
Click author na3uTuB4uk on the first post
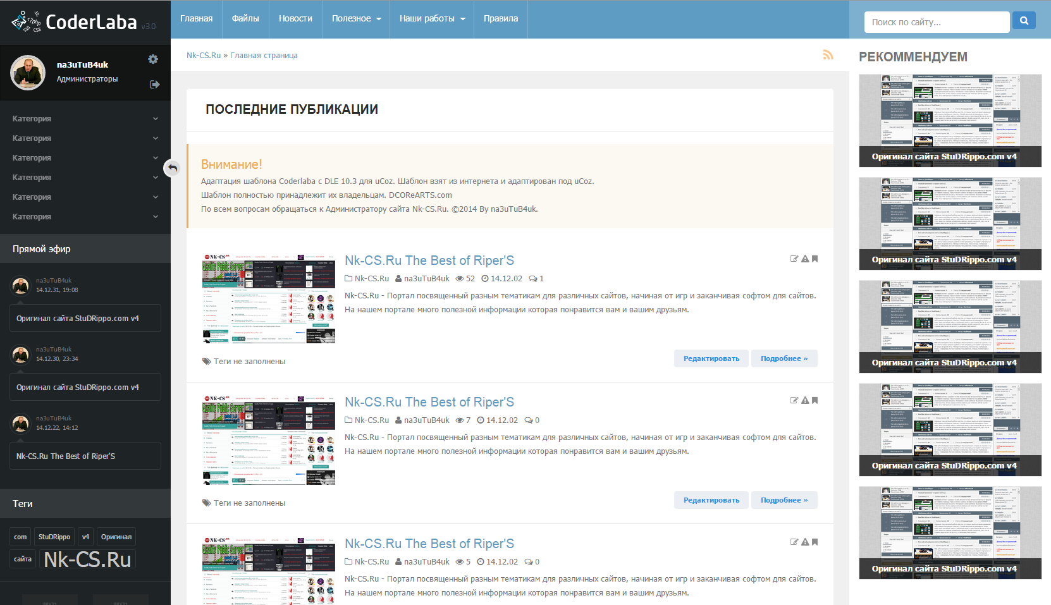427,279
